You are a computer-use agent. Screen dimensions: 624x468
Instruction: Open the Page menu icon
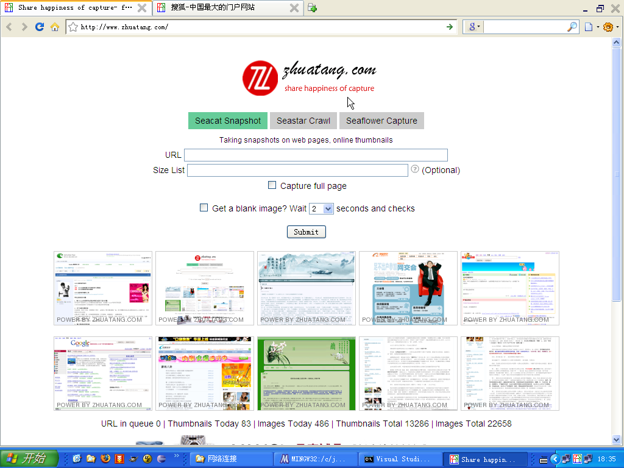click(x=589, y=27)
